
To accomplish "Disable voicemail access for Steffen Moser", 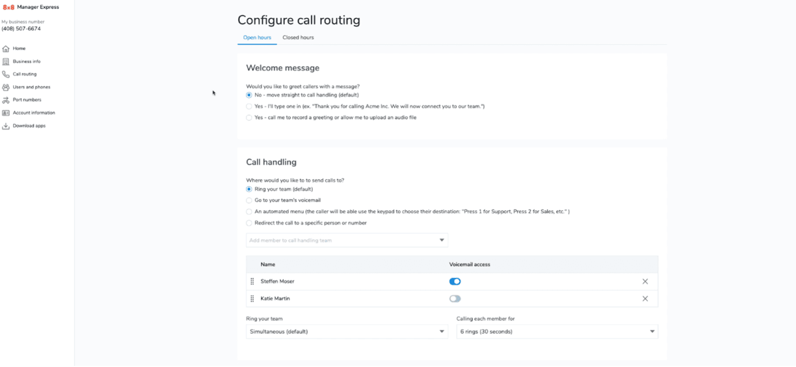I will click(x=455, y=281).
